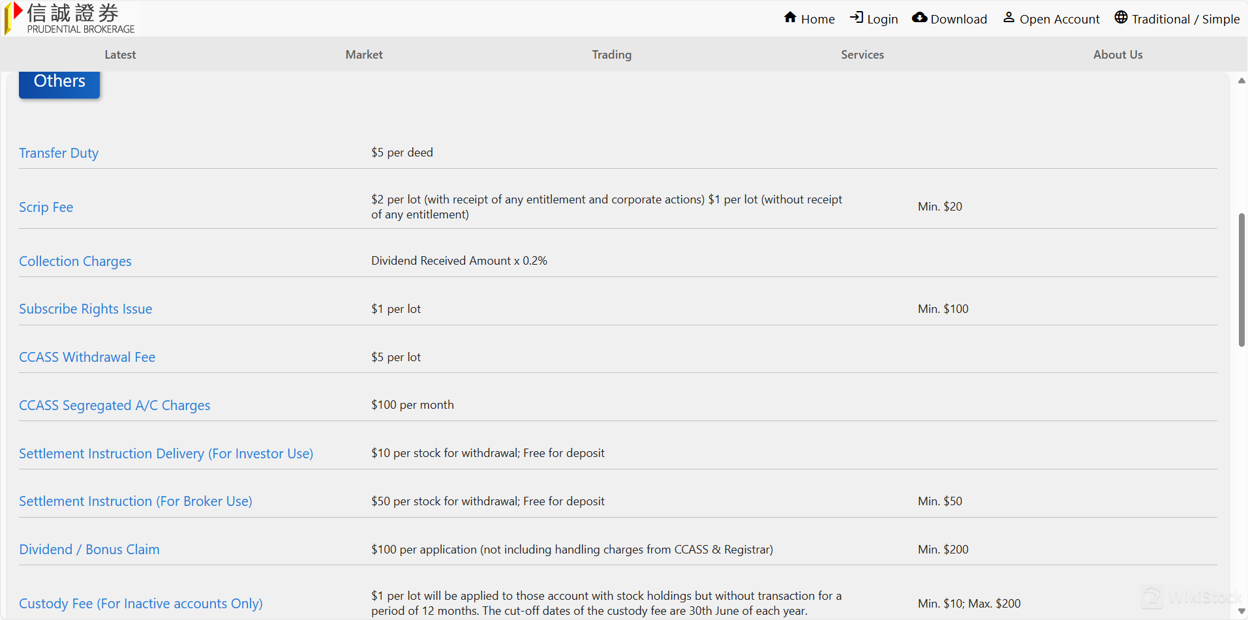The image size is (1248, 620).
Task: Click the Home house icon
Action: coord(790,18)
